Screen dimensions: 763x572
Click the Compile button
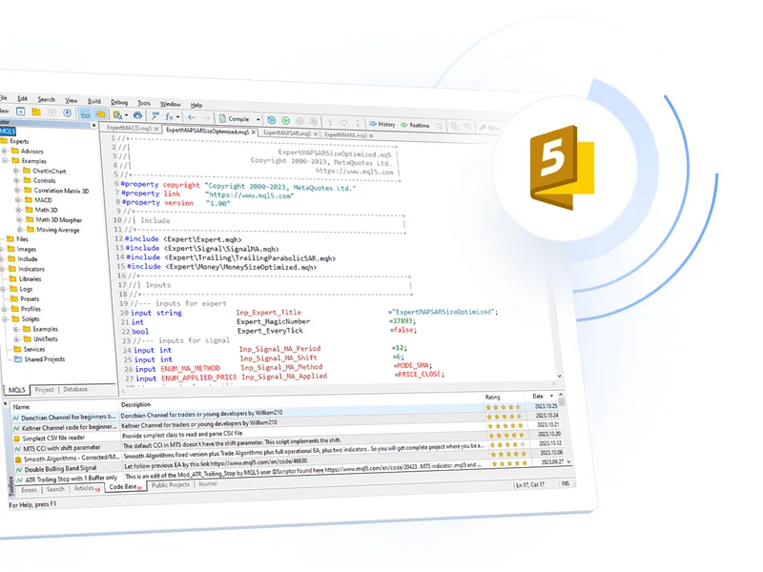point(235,118)
